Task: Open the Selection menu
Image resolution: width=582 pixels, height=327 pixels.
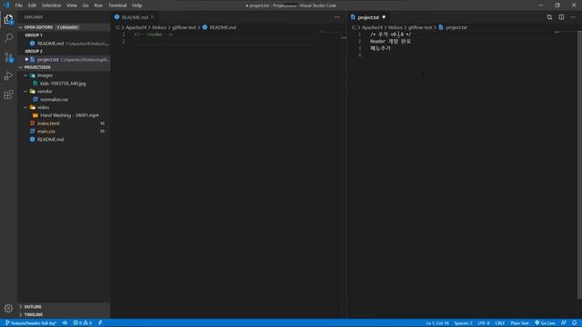Action: tap(51, 5)
